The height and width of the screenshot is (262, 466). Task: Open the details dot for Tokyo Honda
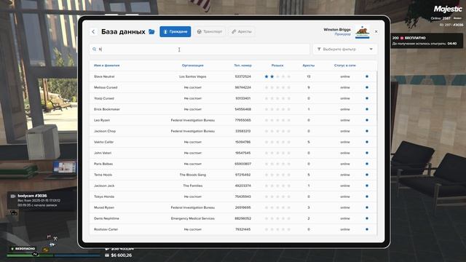tap(367, 196)
